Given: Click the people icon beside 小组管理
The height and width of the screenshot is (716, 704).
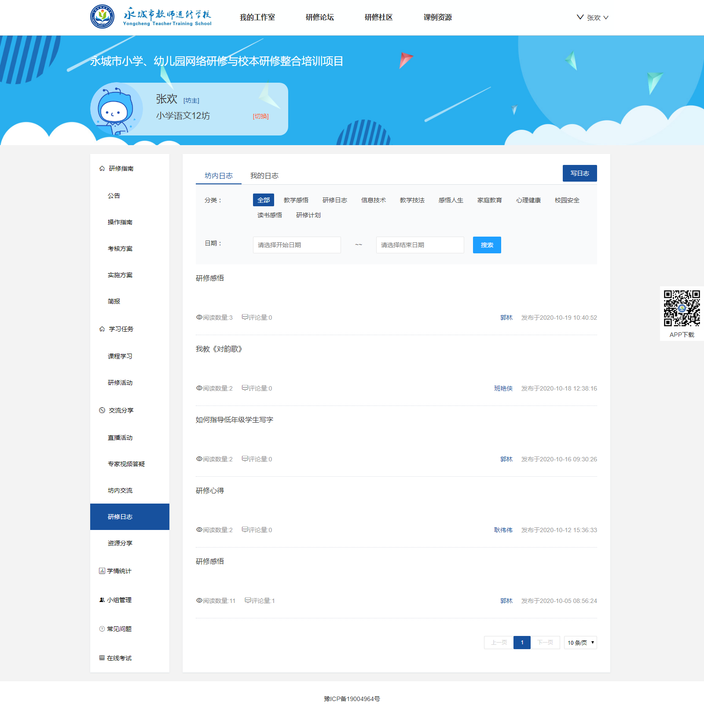Looking at the screenshot, I should [102, 600].
